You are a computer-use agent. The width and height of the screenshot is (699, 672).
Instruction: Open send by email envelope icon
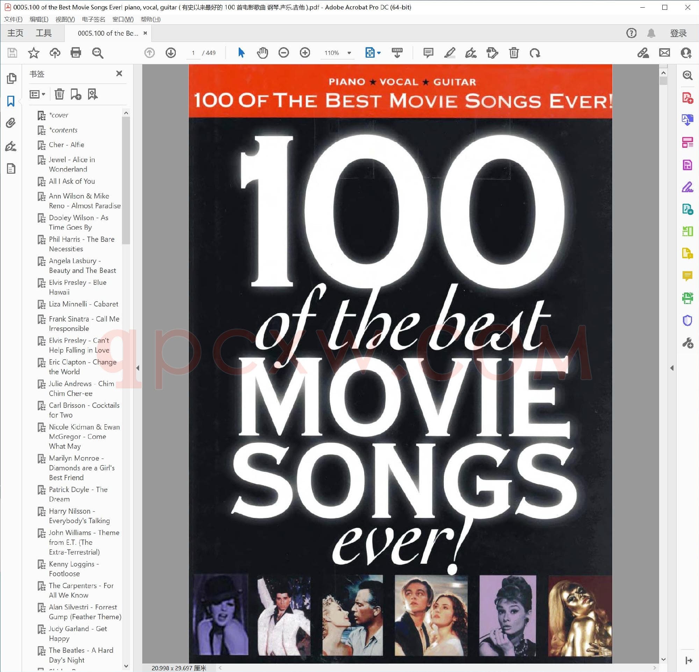click(664, 53)
